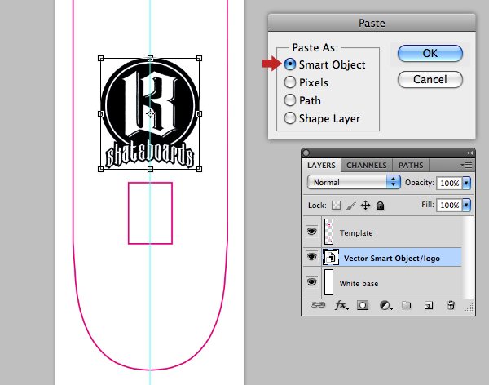This screenshot has width=489, height=385.
Task: Hide the Template layer
Action: [311, 232]
